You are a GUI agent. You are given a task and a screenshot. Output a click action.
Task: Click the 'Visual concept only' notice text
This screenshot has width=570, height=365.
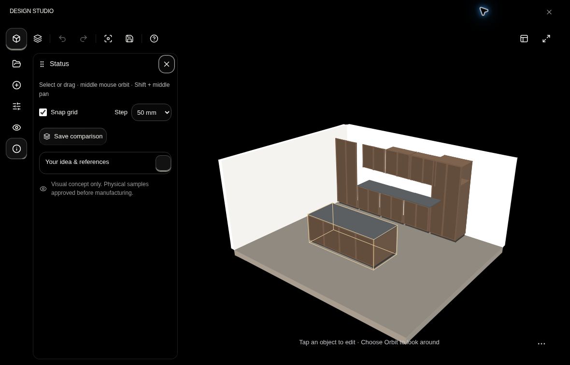tap(100, 189)
